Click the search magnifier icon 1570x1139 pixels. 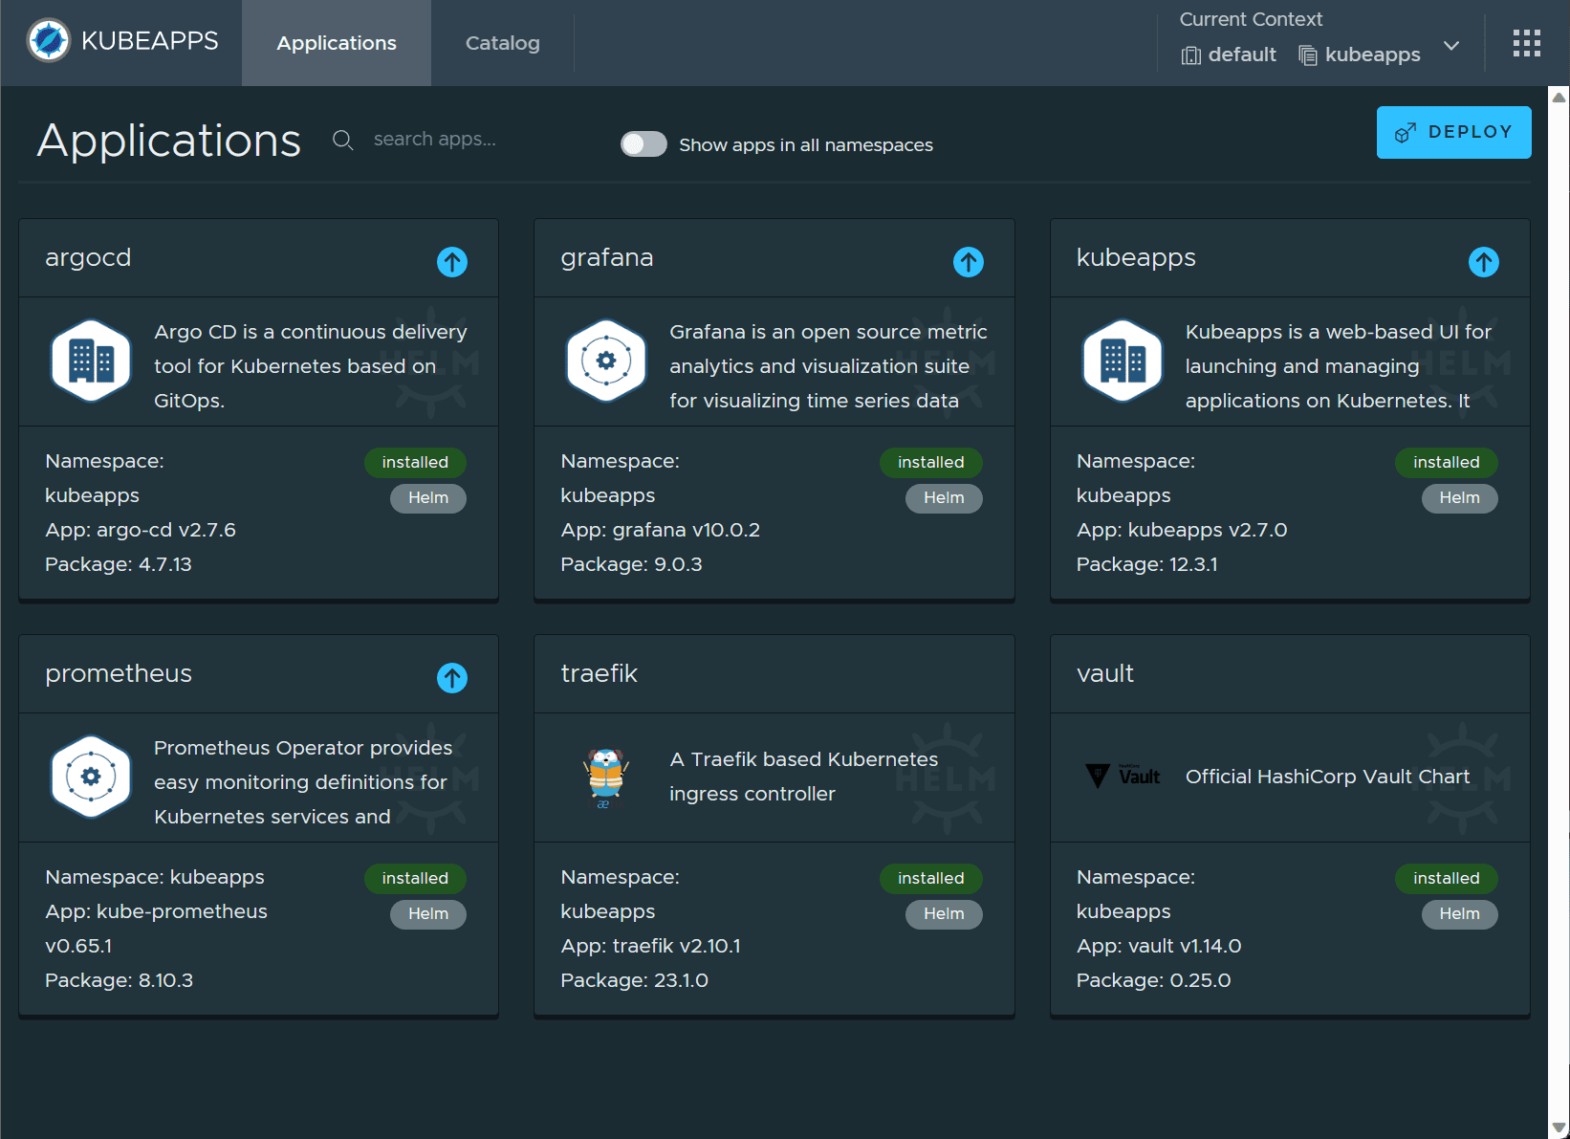click(x=342, y=140)
